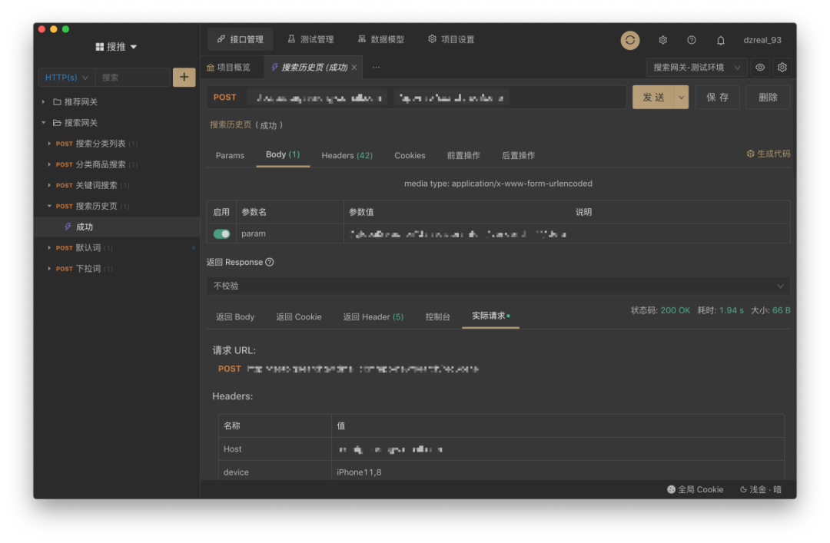This screenshot has width=830, height=543.
Task: Open notifications bell icon
Action: click(720, 40)
